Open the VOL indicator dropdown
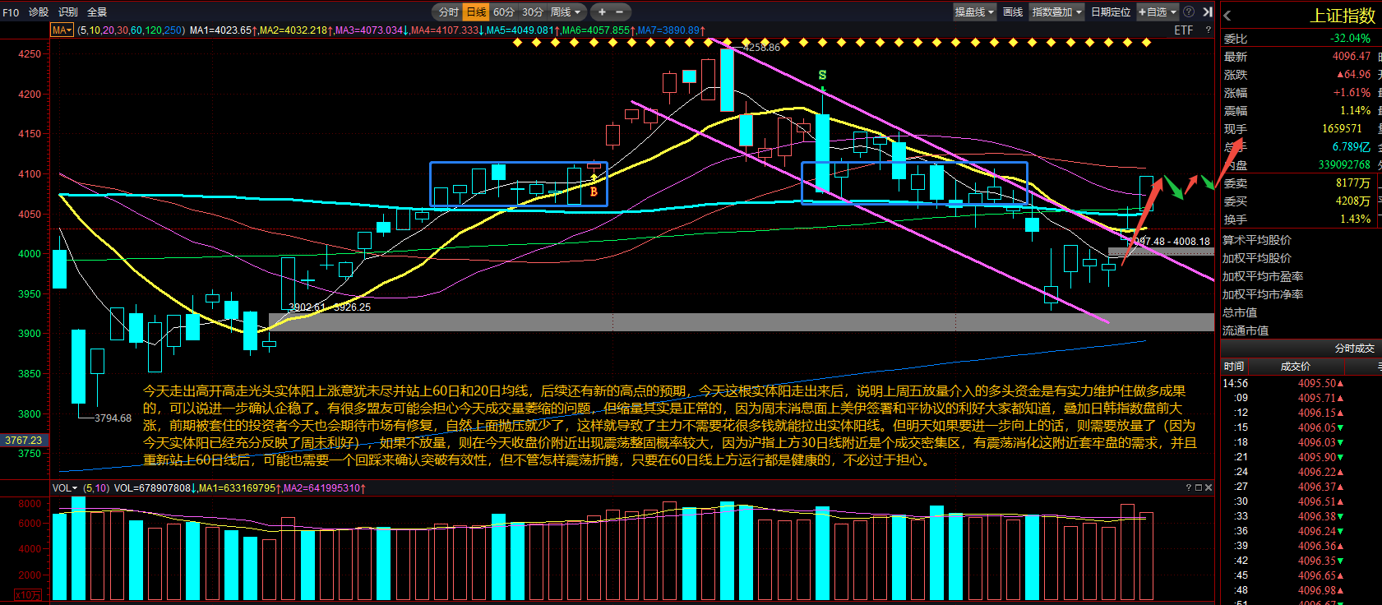 tap(65, 487)
